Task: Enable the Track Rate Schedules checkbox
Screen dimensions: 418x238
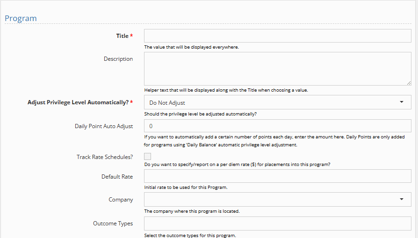Action: click(148, 157)
